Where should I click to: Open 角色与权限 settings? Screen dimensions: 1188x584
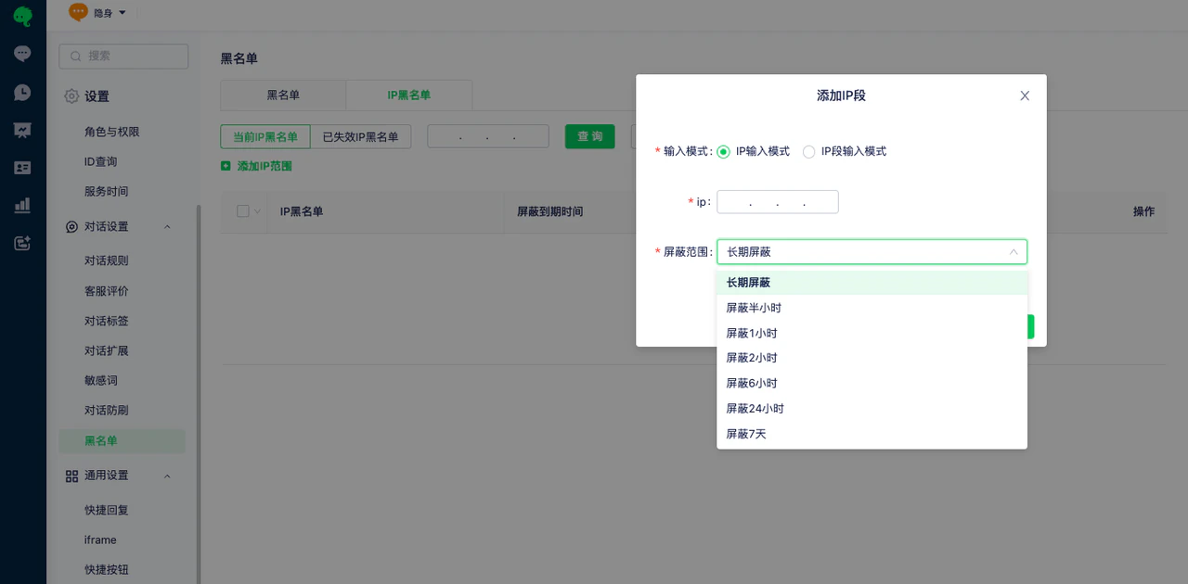pyautogui.click(x=112, y=132)
